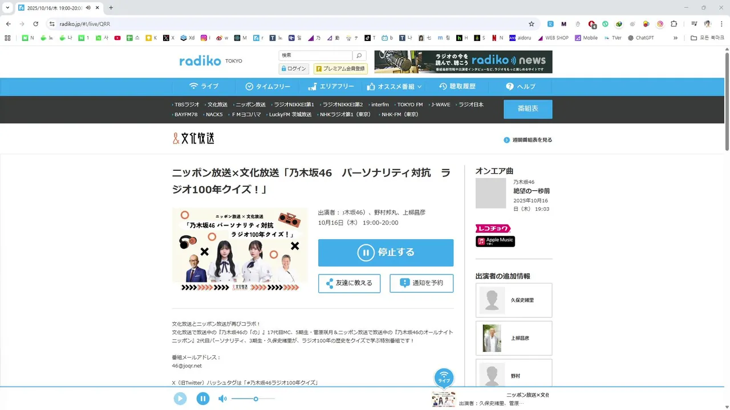Mute audio with the speaker icon
The image size is (730, 410).
click(222, 399)
